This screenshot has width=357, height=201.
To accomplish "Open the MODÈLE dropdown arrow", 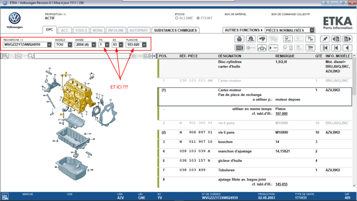I will click(x=70, y=45).
